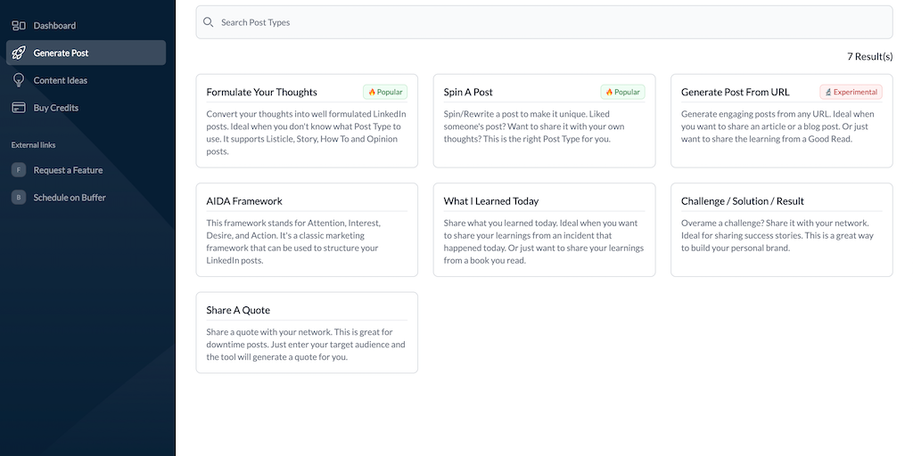Click the Popular badge on Formulate Your Thoughts
Screen dimensions: 913x456
385,92
